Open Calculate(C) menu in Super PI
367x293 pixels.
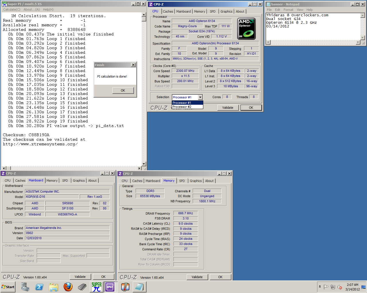(12, 9)
